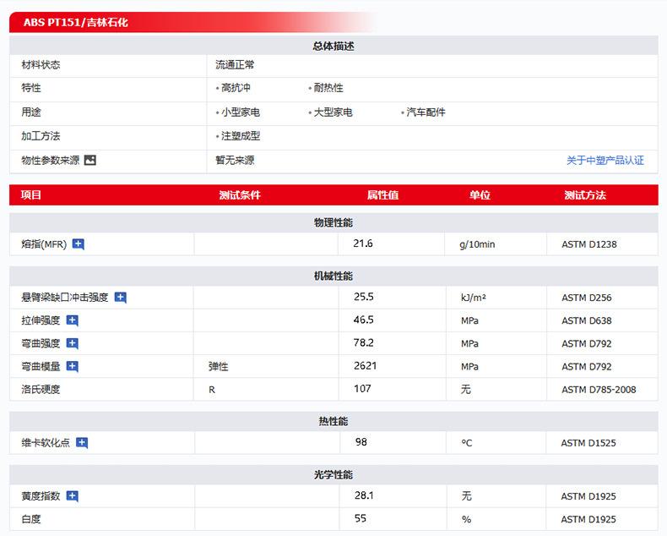
Task: Click the plus icon beside 熔指(MFR)
Action: point(79,244)
